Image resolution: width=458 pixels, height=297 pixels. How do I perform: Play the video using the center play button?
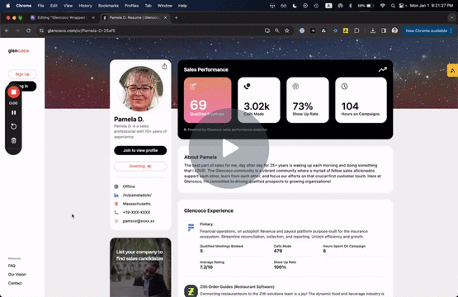pos(229,148)
